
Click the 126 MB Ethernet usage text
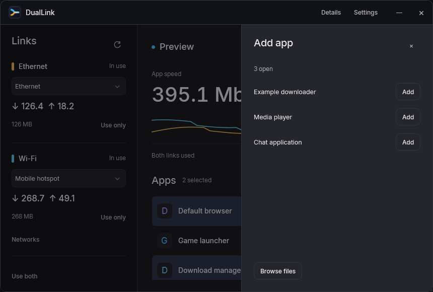[22, 124]
